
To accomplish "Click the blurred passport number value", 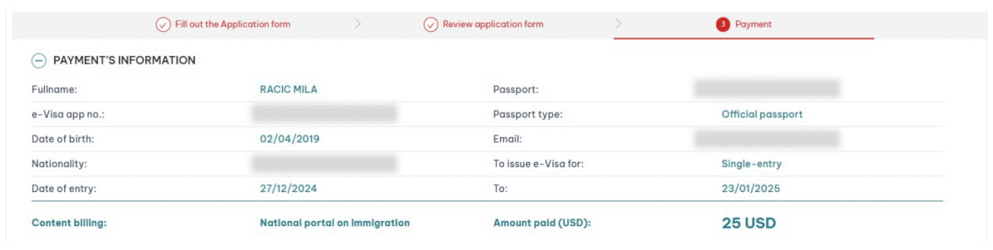I will pyautogui.click(x=767, y=89).
